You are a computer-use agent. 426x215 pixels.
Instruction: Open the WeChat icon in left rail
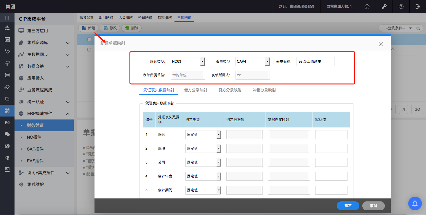(7, 134)
